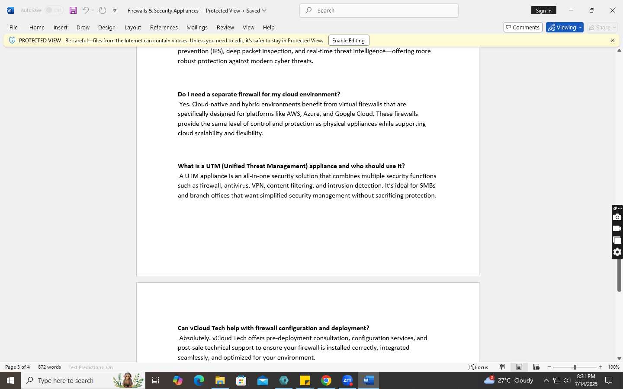
Task: Open Customize Quick Access Toolbar dropdown
Action: coord(115,10)
